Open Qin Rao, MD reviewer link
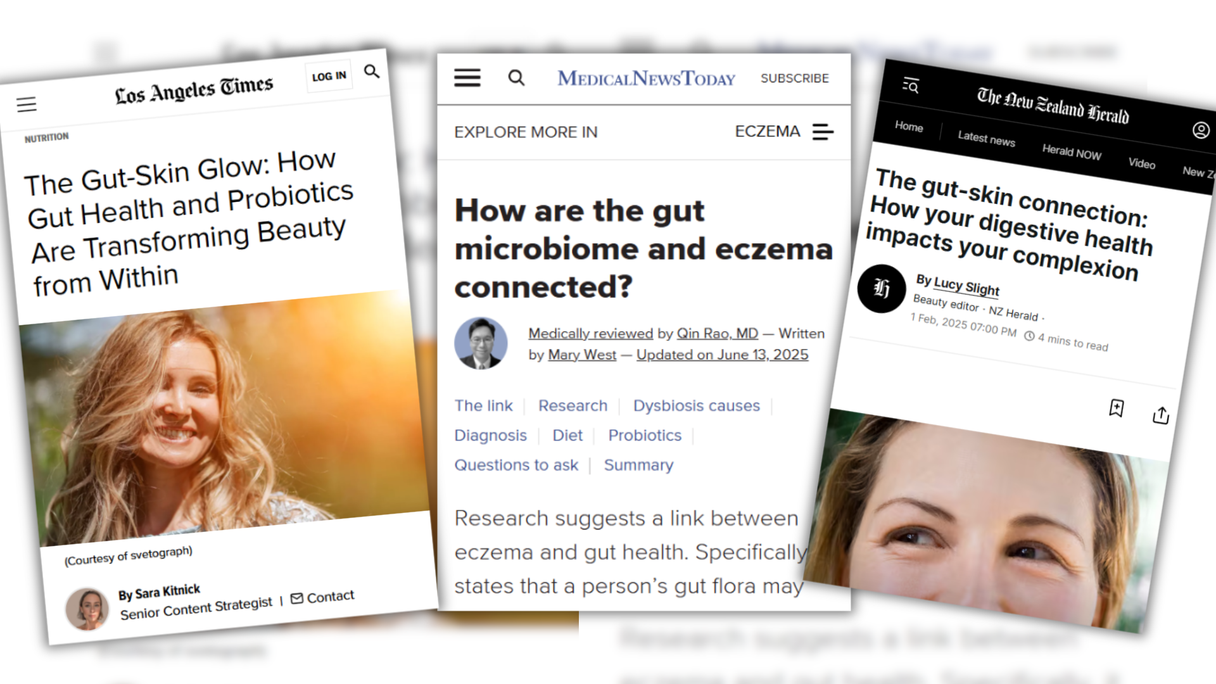This screenshot has height=684, width=1216. pos(717,333)
